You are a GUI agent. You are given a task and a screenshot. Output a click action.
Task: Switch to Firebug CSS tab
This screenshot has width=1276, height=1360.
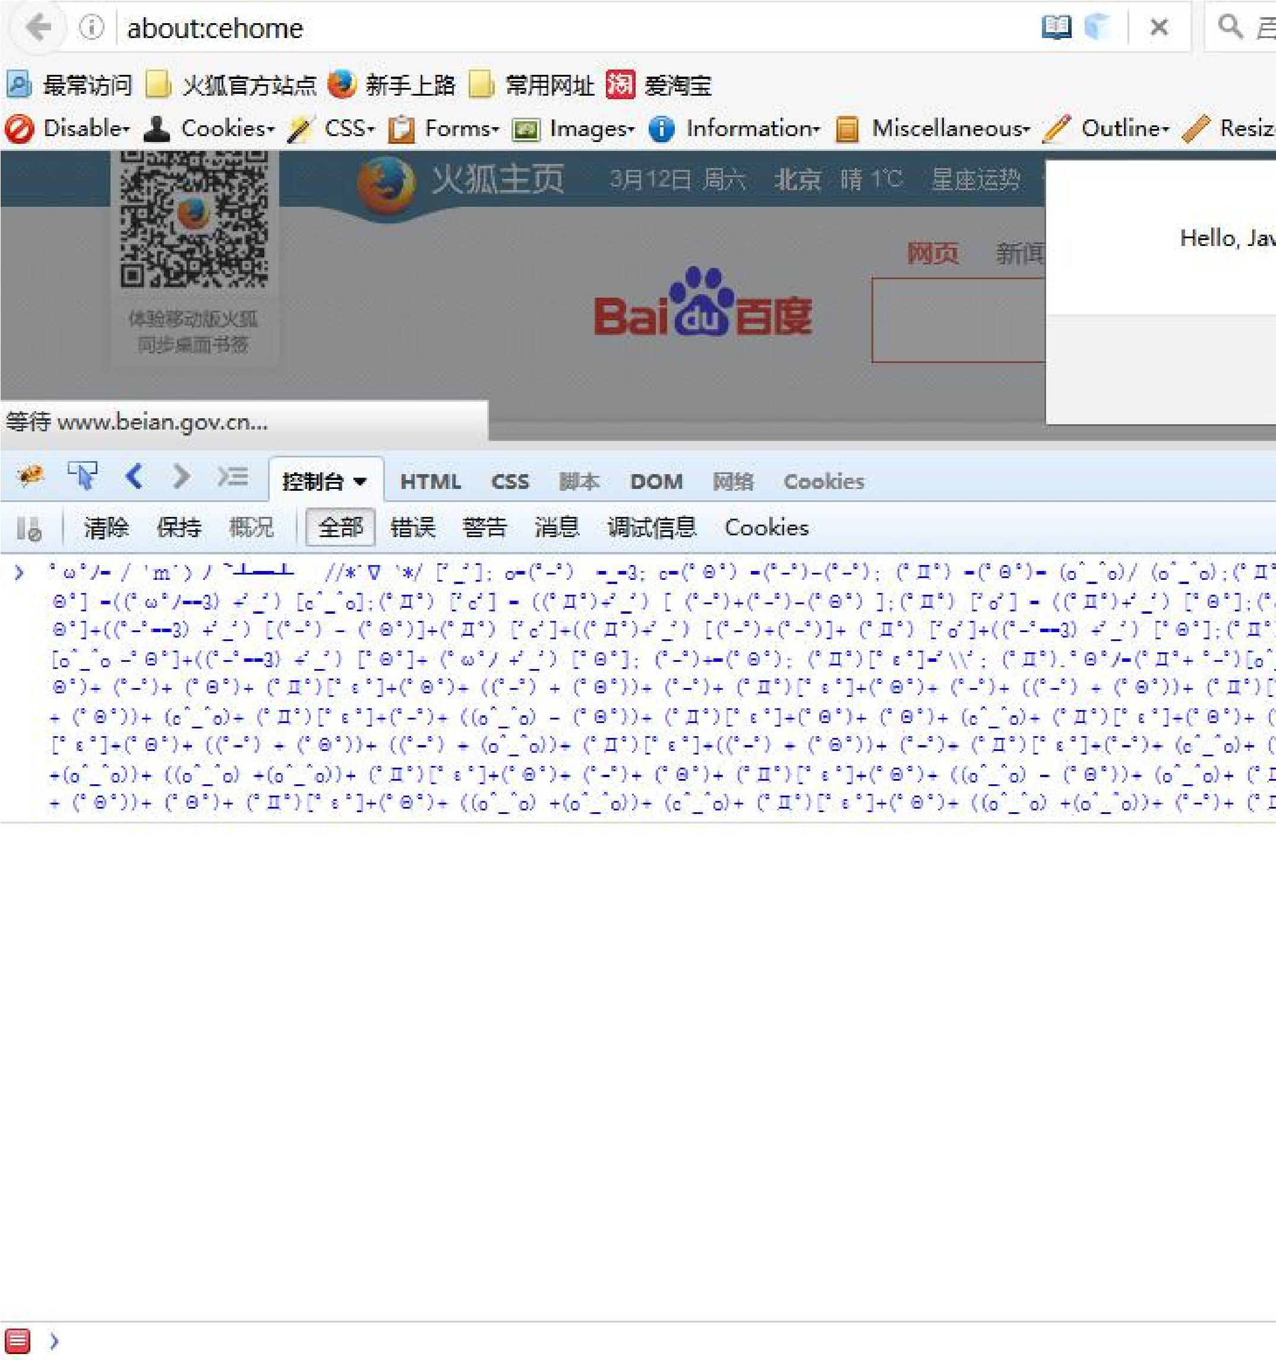coord(510,482)
